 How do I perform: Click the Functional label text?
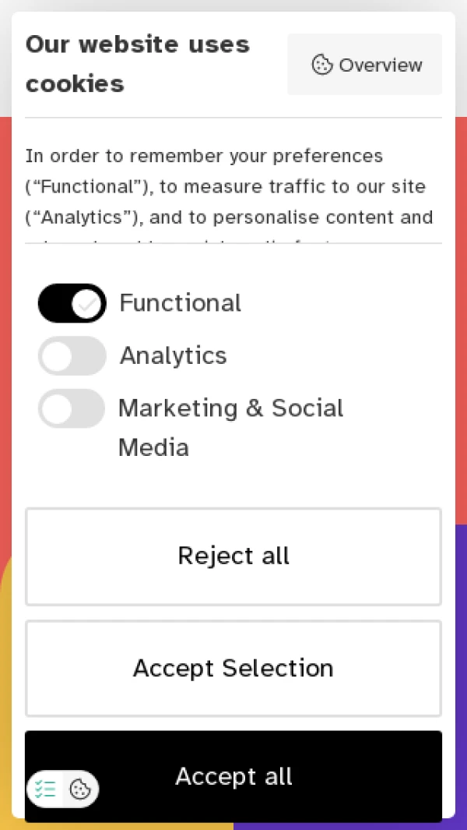coord(181,303)
